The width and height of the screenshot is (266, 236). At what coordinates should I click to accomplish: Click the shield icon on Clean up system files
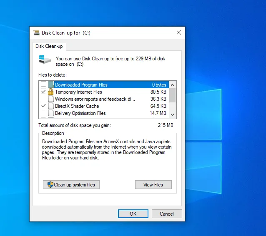coord(50,185)
